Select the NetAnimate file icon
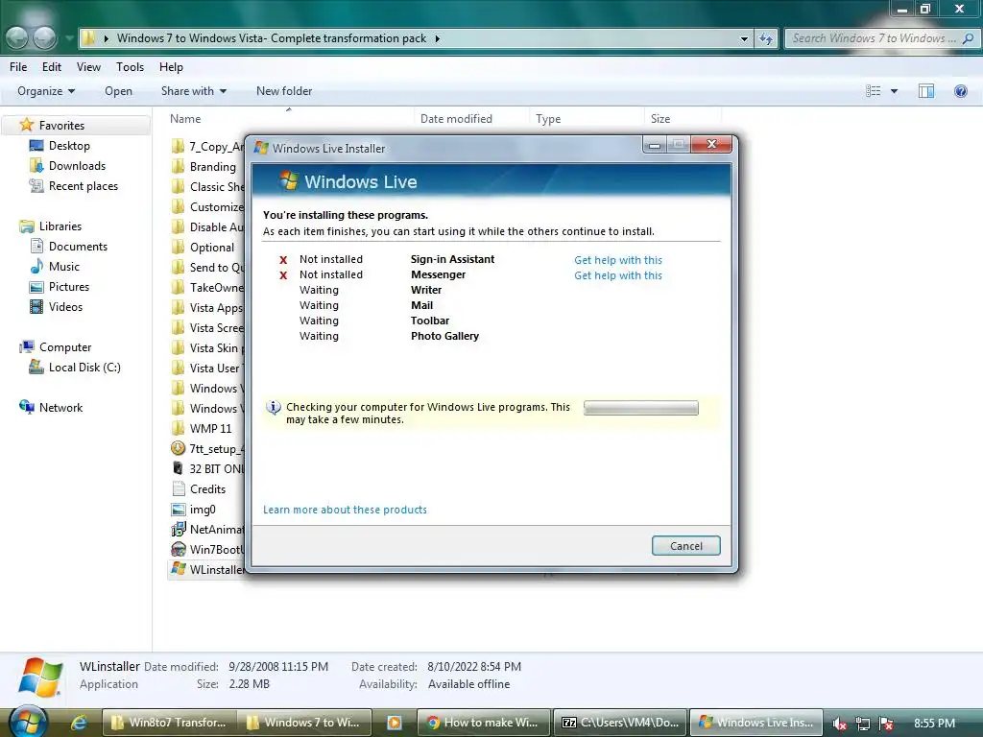Screen dimensions: 983x737 (178, 529)
